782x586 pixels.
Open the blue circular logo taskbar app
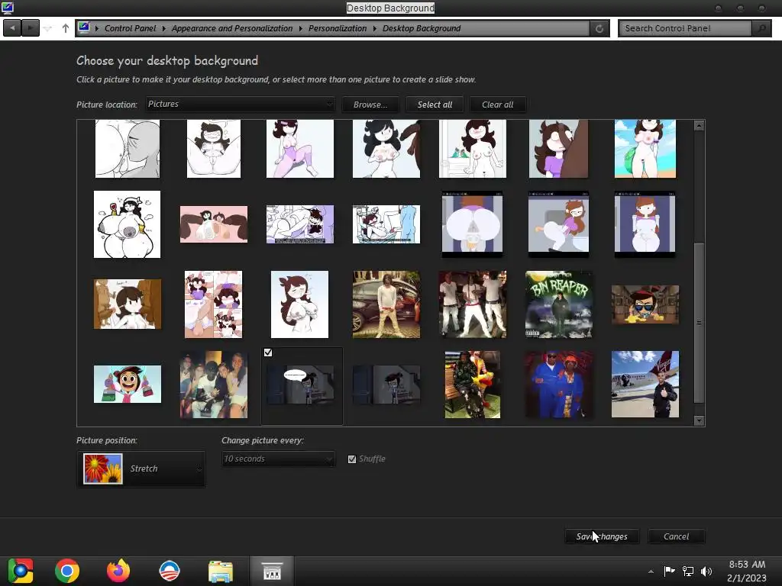(169, 571)
